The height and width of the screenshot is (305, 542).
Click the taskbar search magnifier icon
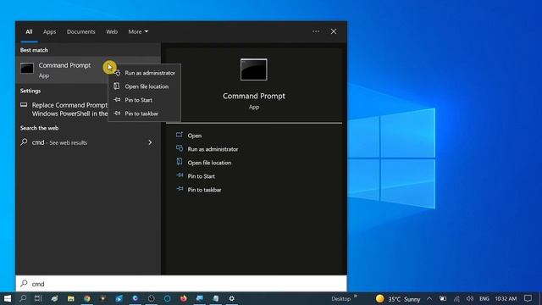[23, 298]
